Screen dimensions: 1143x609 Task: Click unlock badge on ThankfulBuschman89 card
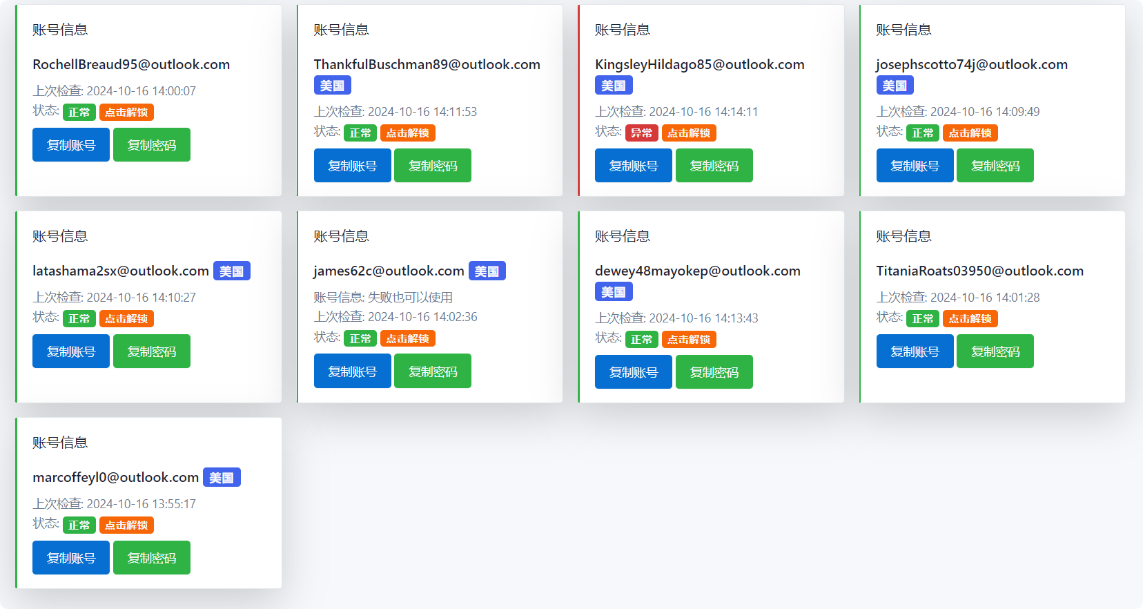tap(408, 133)
